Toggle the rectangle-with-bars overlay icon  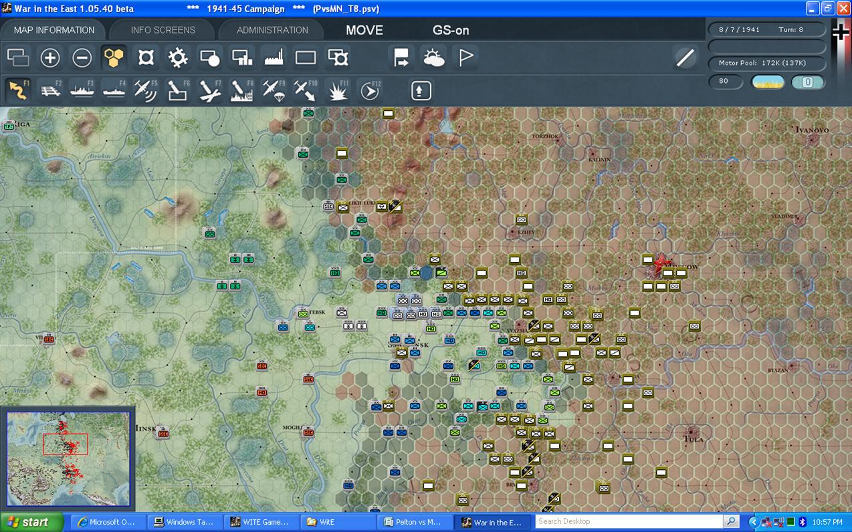point(242,58)
